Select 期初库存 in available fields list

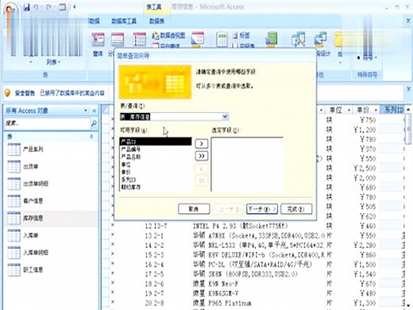click(156, 187)
